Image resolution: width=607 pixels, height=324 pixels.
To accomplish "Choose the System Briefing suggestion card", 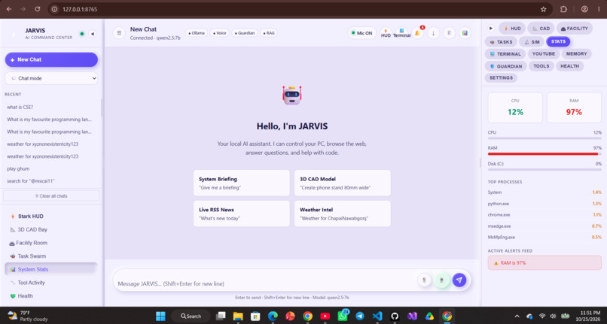I will 242,183.
